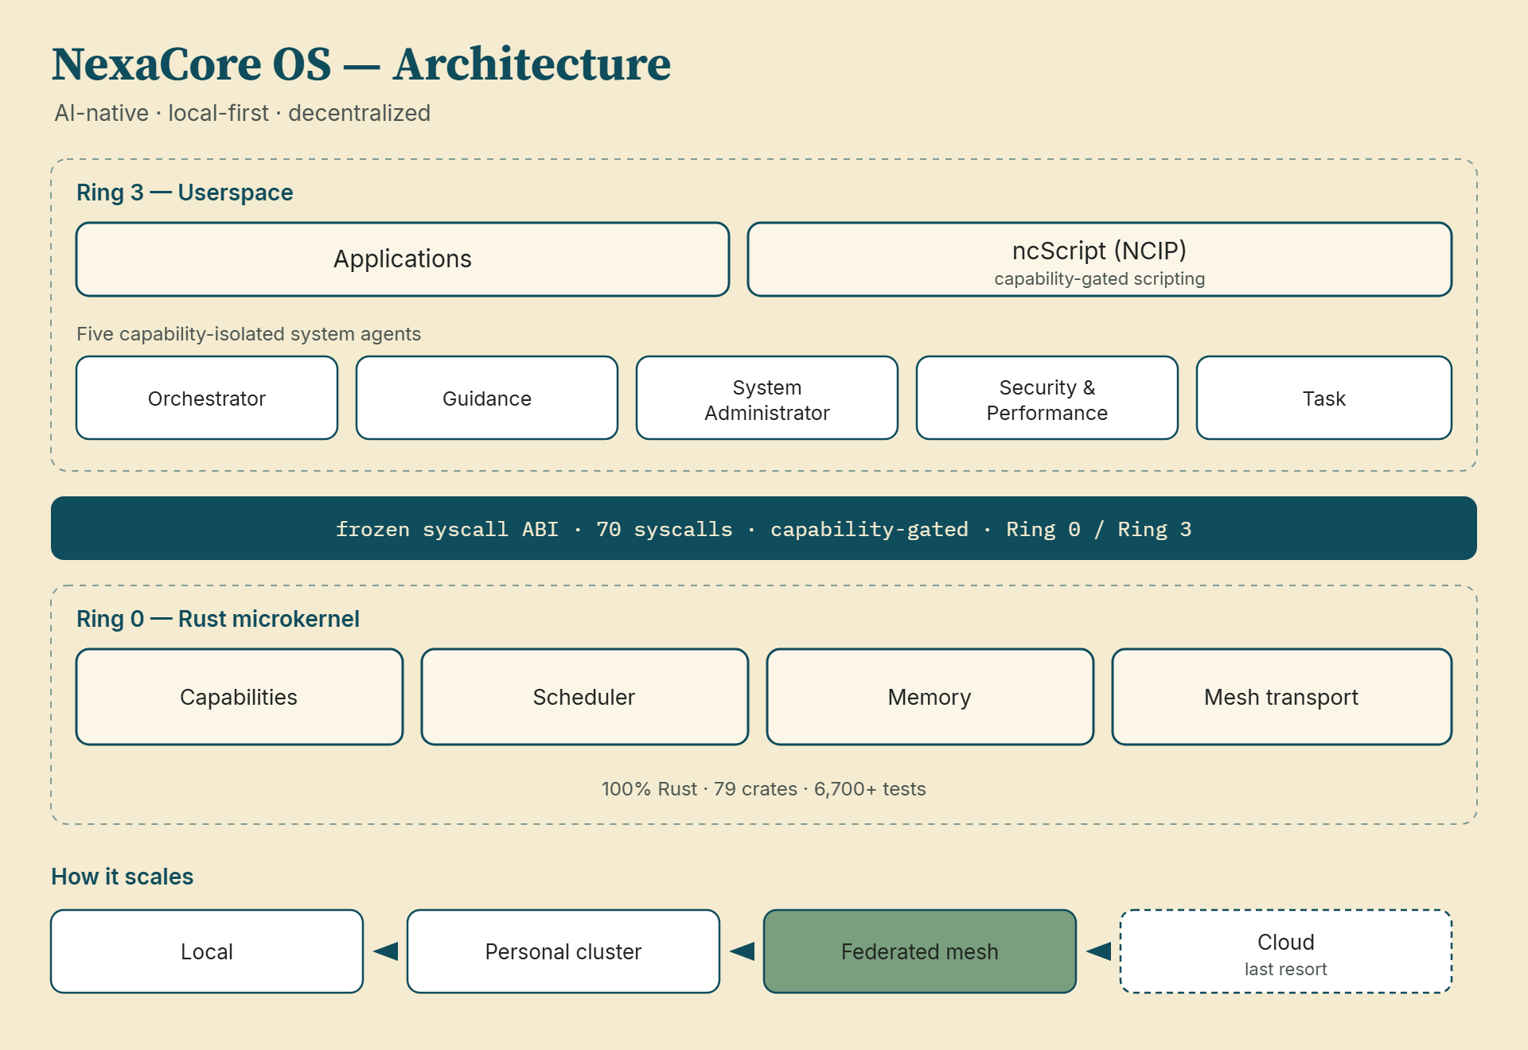
Task: Select the highlighted Federated mesh box
Action: pyautogui.click(x=920, y=951)
